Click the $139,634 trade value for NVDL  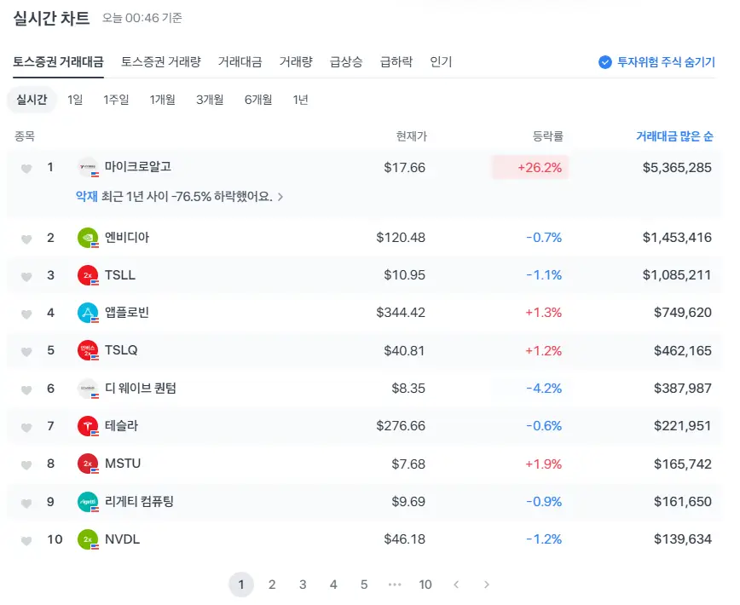[682, 539]
